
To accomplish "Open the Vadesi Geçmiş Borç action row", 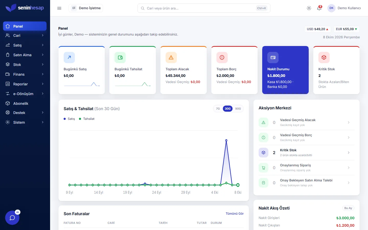I will (307, 137).
